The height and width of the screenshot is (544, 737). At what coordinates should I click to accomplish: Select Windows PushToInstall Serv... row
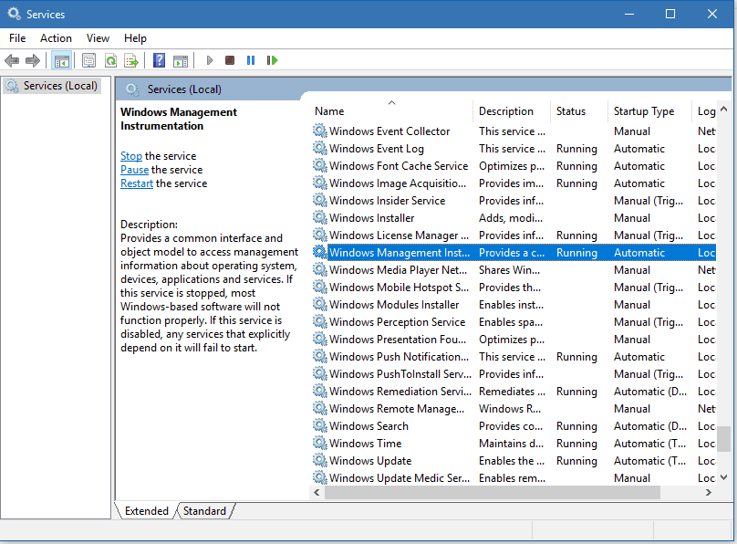click(514, 374)
